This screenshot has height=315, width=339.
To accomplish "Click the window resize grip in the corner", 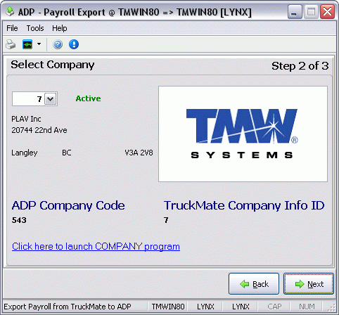I will click(332, 307).
